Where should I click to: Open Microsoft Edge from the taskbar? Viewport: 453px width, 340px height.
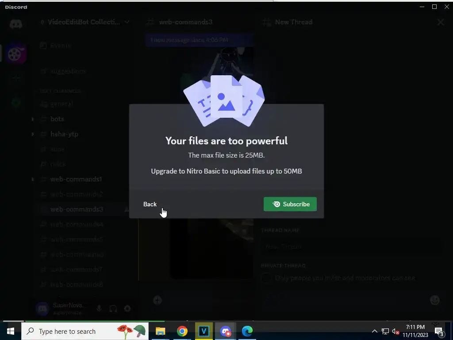pos(247,331)
